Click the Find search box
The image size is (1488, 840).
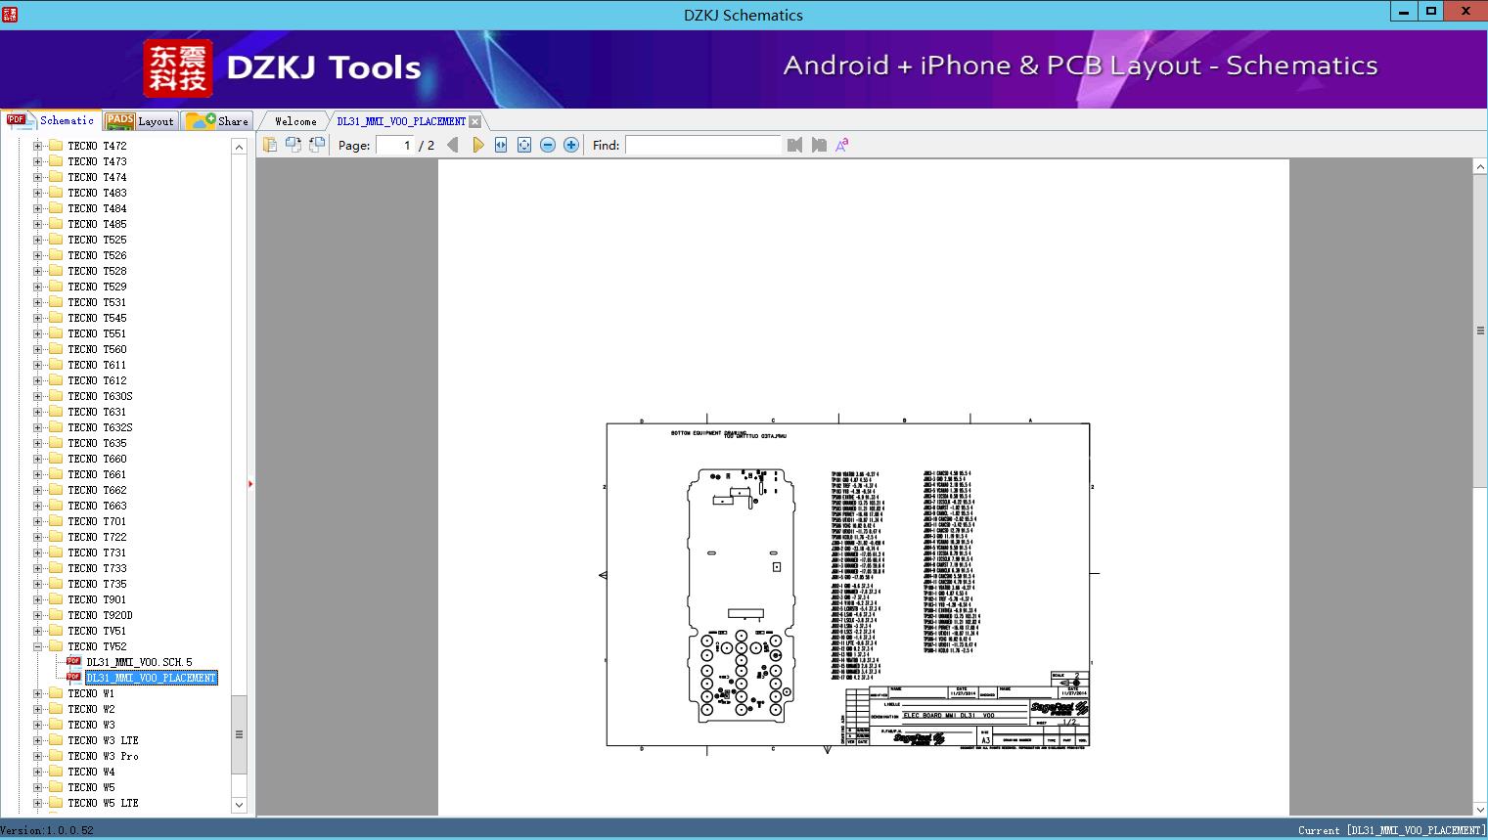(x=702, y=145)
